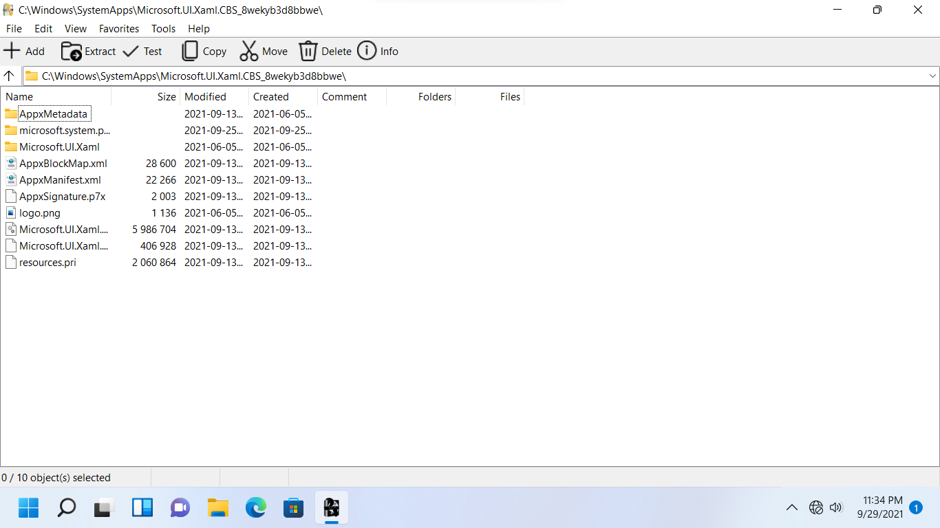Click the Folders column header

421,97
